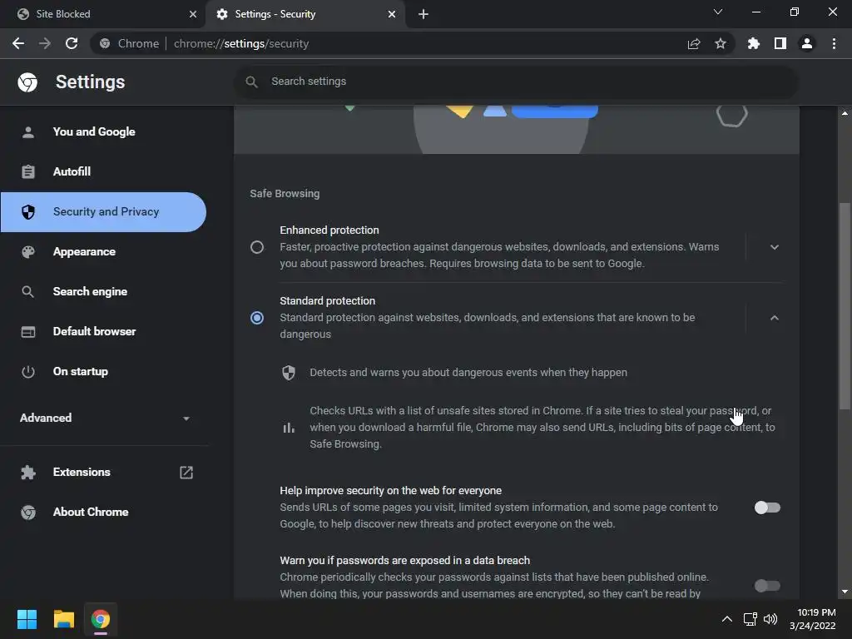The width and height of the screenshot is (852, 639).
Task: Close the Site Blocked tab
Action: tap(193, 14)
